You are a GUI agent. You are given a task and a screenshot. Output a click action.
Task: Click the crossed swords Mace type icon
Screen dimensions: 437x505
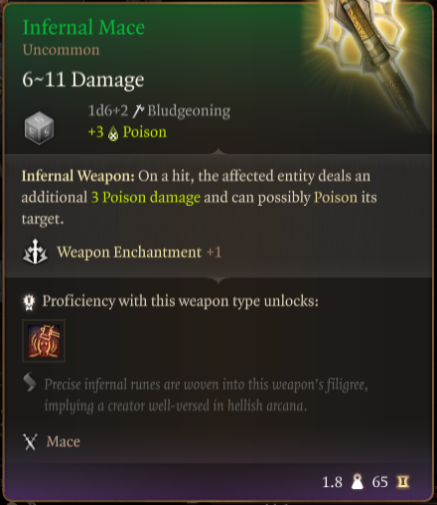[x=31, y=441]
